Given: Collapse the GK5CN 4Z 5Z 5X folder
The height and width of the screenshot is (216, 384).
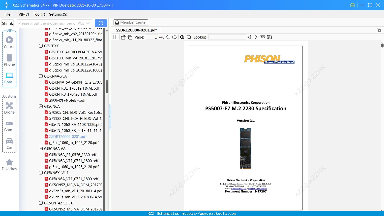Looking at the screenshot, I should 41,203.
